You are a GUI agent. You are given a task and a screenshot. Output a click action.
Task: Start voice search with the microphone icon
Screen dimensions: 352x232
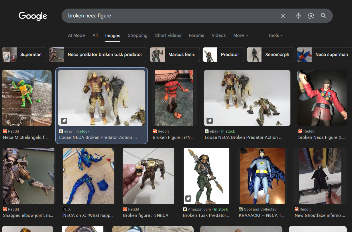(298, 16)
